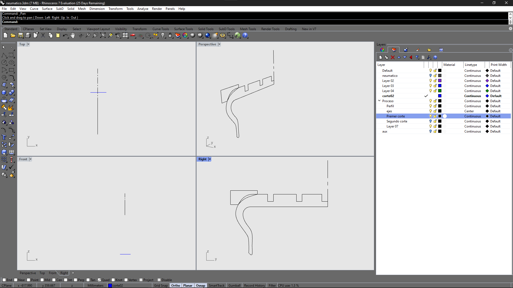This screenshot has width=513, height=288.
Task: Open the Right viewport title dropdown
Action: (210, 159)
